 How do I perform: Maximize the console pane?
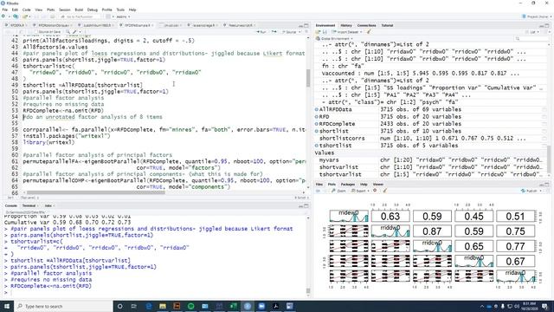click(306, 205)
